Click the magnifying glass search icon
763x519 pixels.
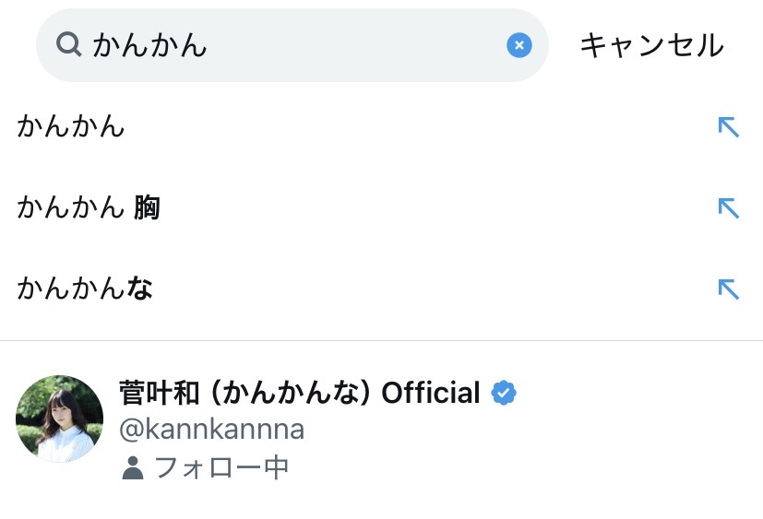point(68,44)
